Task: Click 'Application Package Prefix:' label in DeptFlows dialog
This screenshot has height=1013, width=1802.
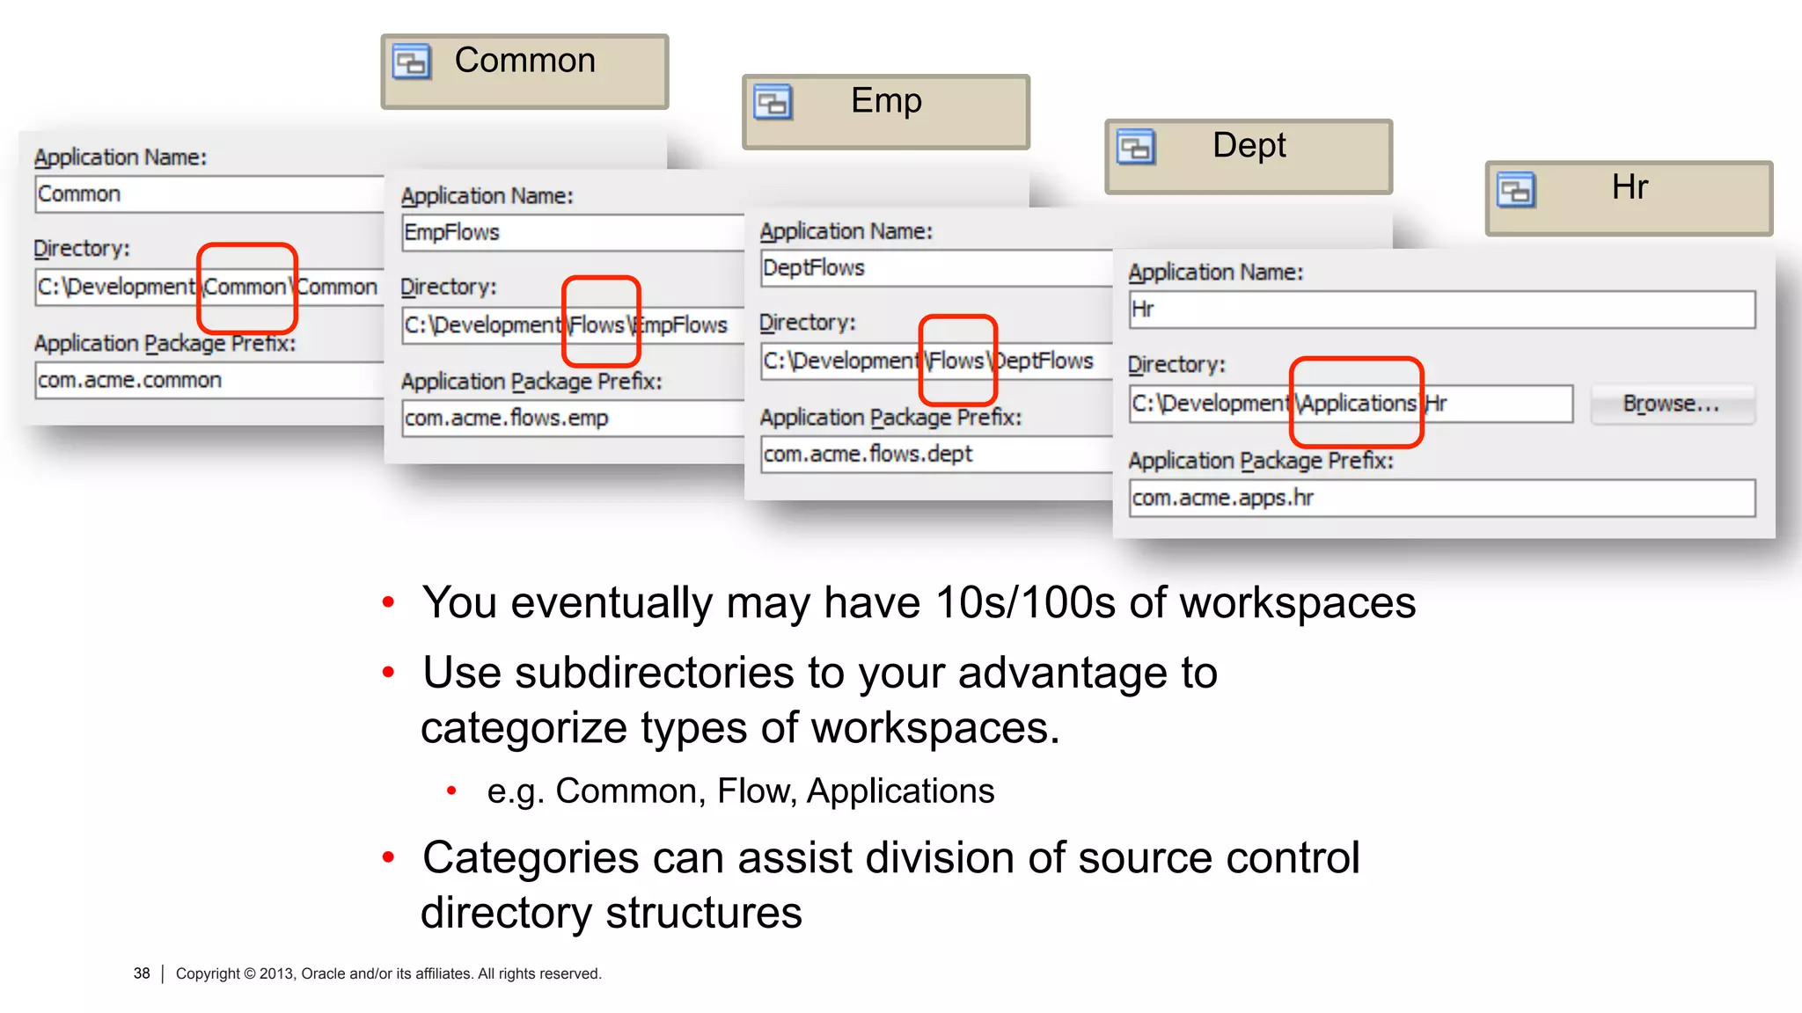Action: point(890,418)
